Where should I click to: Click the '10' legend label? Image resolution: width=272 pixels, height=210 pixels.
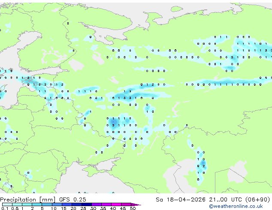coord(54,208)
